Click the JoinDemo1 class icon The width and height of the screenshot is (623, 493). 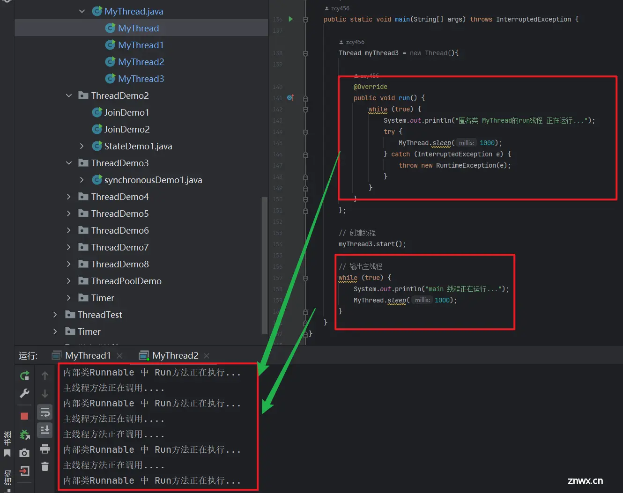(97, 112)
